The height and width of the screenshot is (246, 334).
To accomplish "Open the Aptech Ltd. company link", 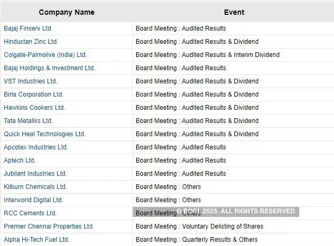I will [20, 160].
